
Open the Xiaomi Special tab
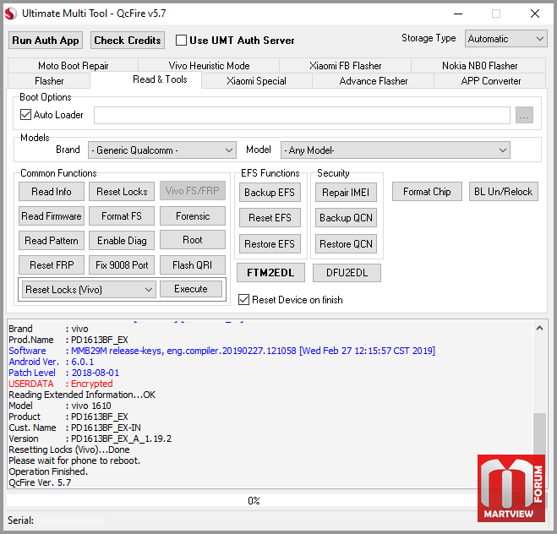click(256, 81)
